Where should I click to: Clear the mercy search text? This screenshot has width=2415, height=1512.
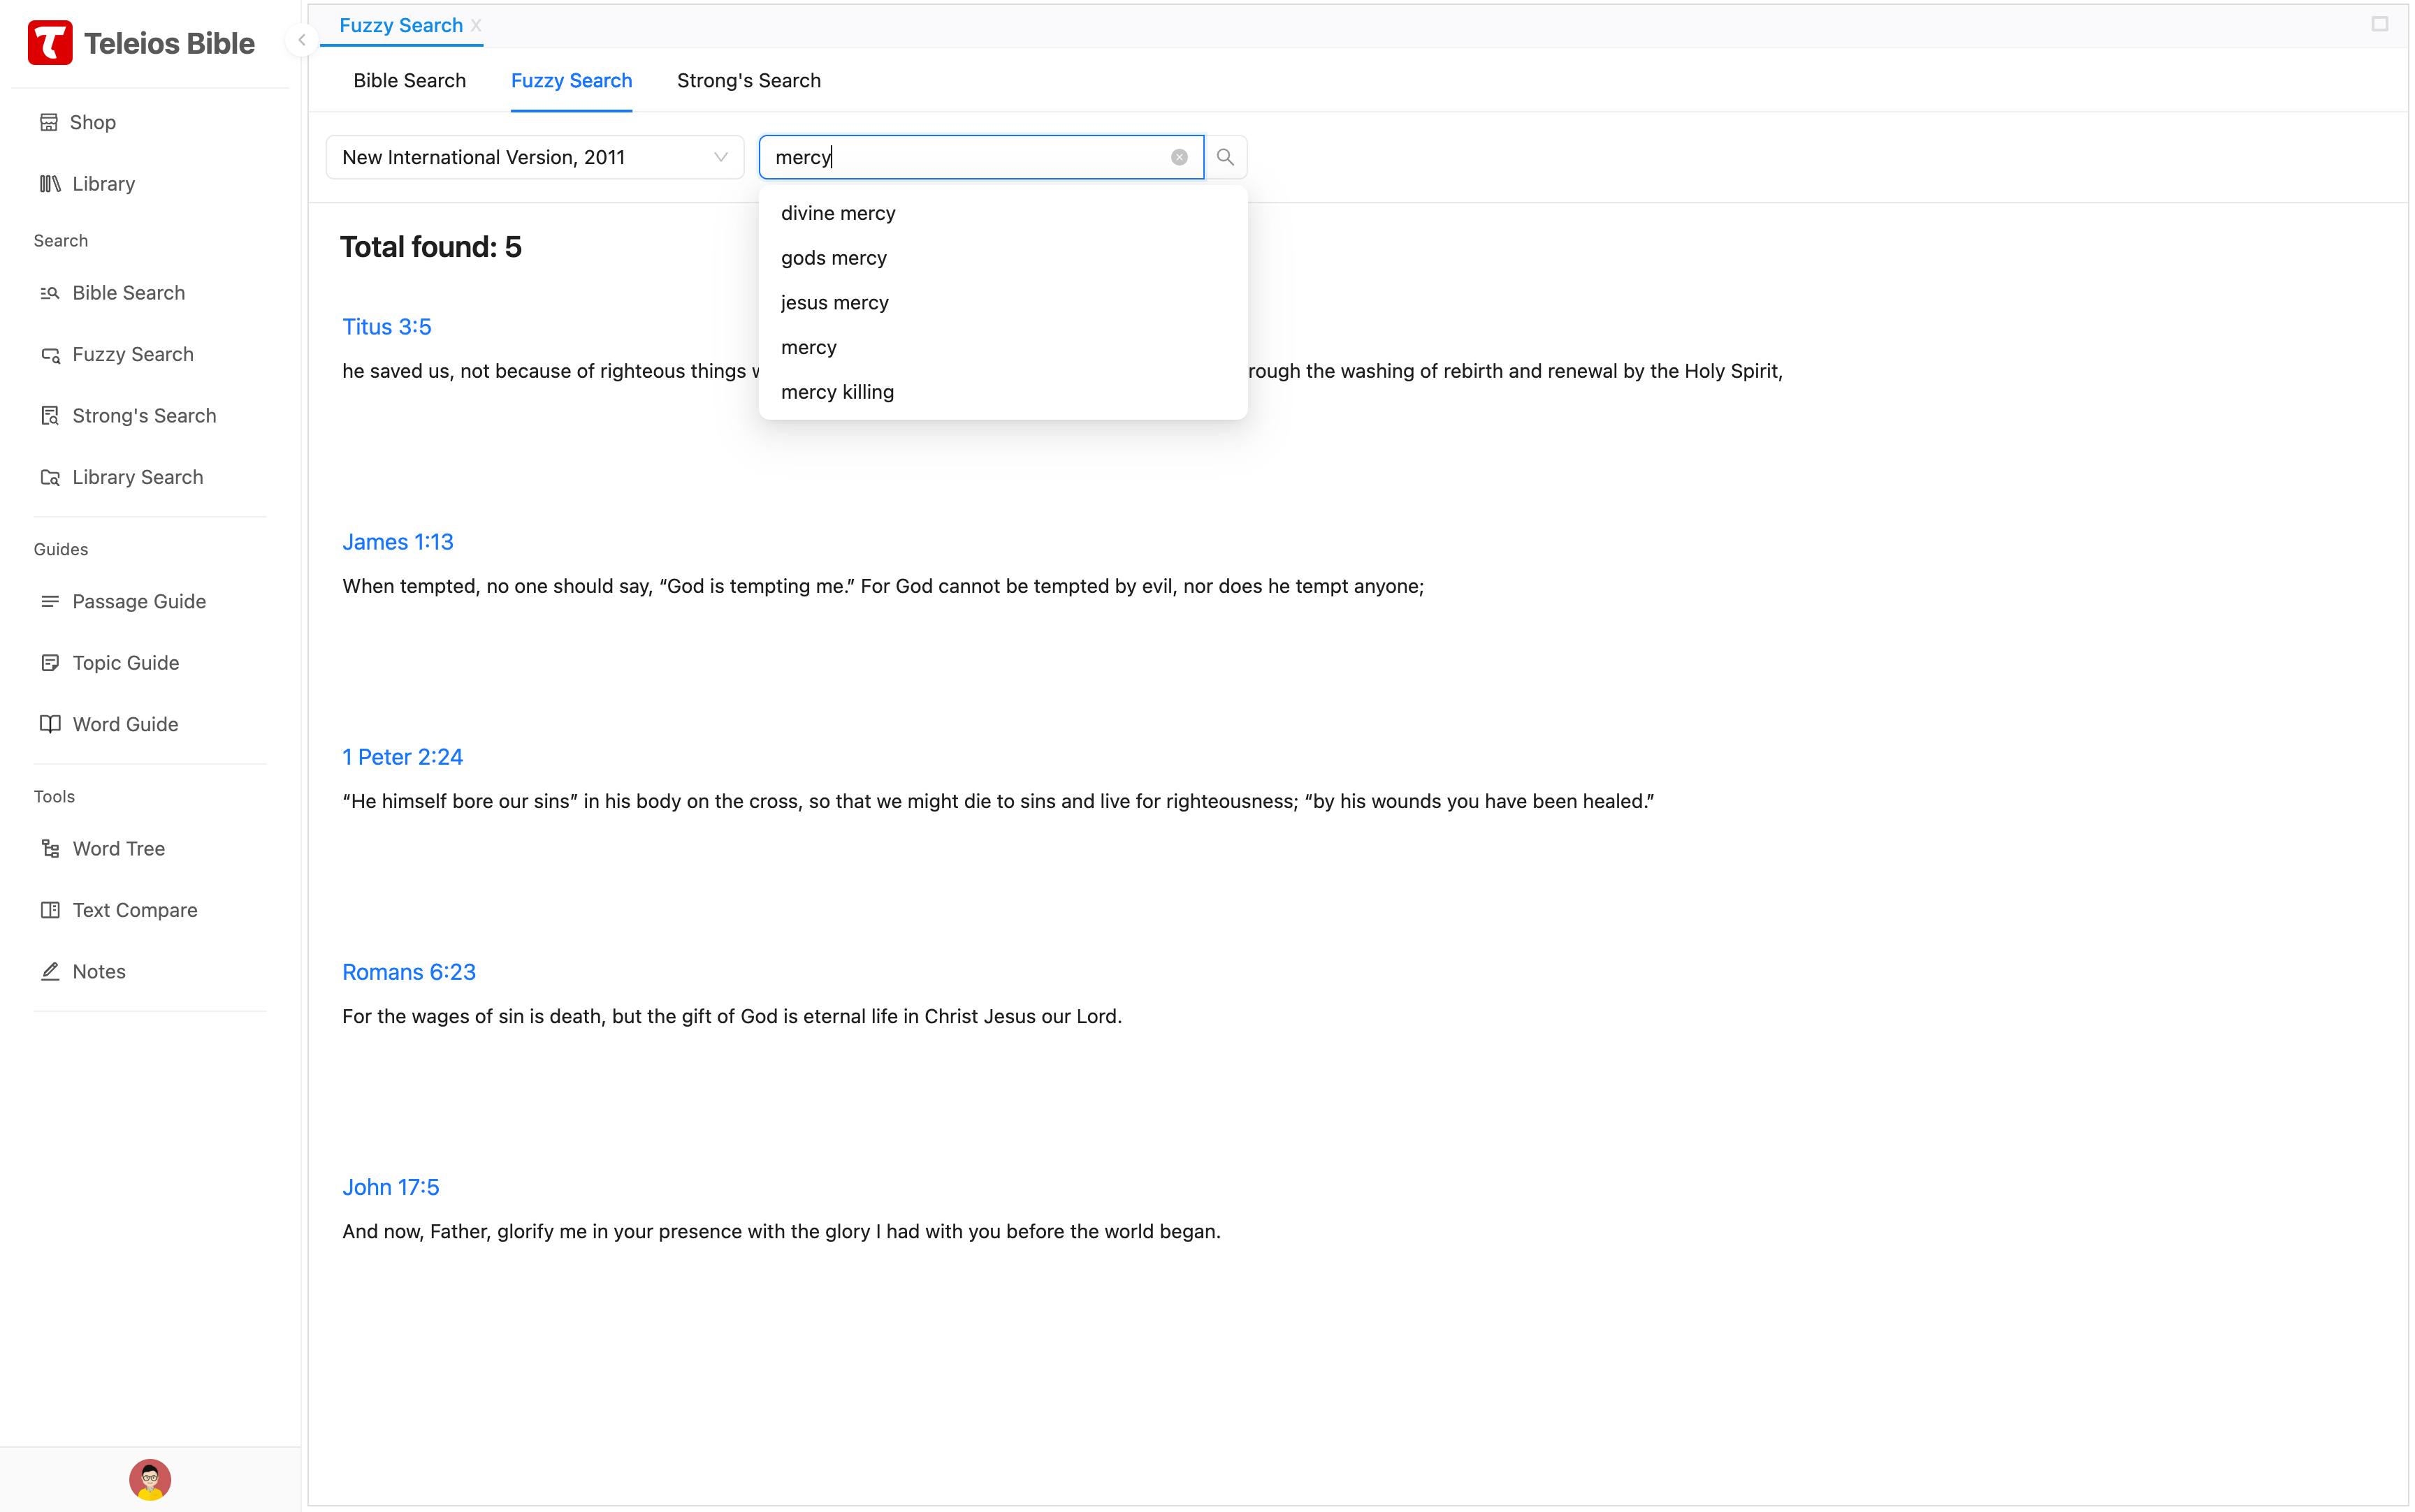pos(1180,157)
